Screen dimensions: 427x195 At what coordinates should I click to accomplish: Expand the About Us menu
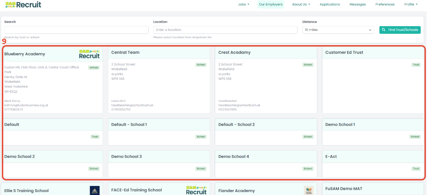301,4
